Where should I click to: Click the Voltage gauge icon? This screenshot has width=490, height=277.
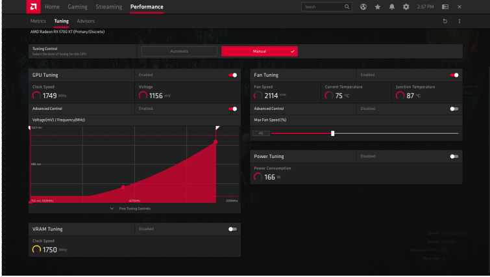pos(143,96)
